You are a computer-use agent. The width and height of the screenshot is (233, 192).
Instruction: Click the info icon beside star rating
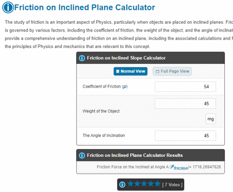pyautogui.click(x=122, y=185)
